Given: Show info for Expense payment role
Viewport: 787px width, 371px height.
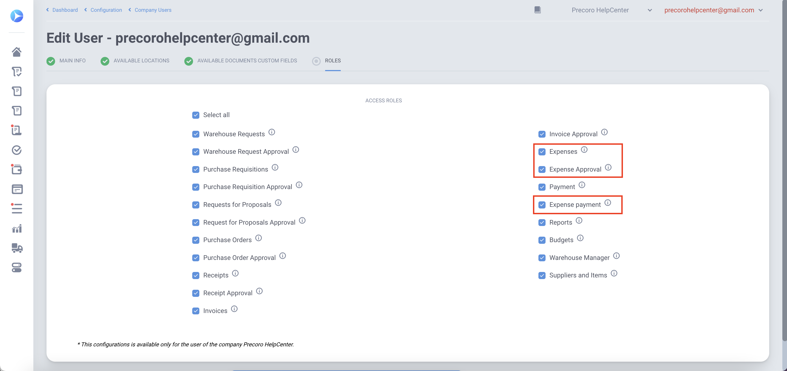Looking at the screenshot, I should point(608,203).
